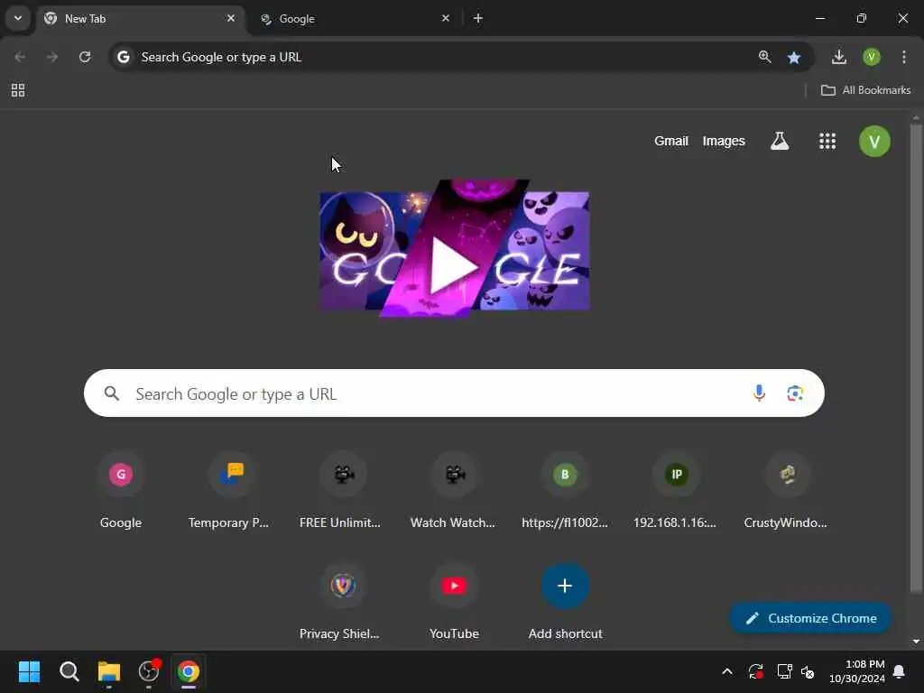Switch to the Google tab
Viewport: 924px width, 693px height.
pyautogui.click(x=356, y=19)
